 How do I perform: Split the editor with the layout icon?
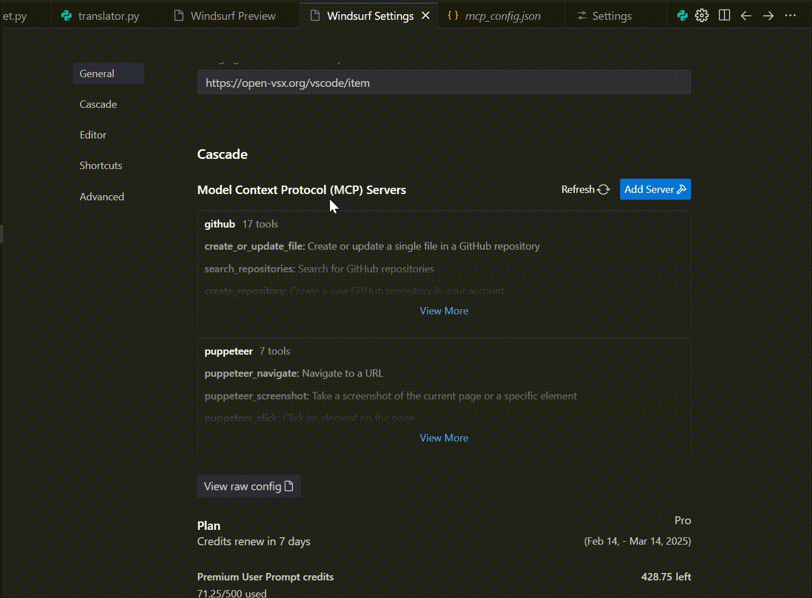725,15
